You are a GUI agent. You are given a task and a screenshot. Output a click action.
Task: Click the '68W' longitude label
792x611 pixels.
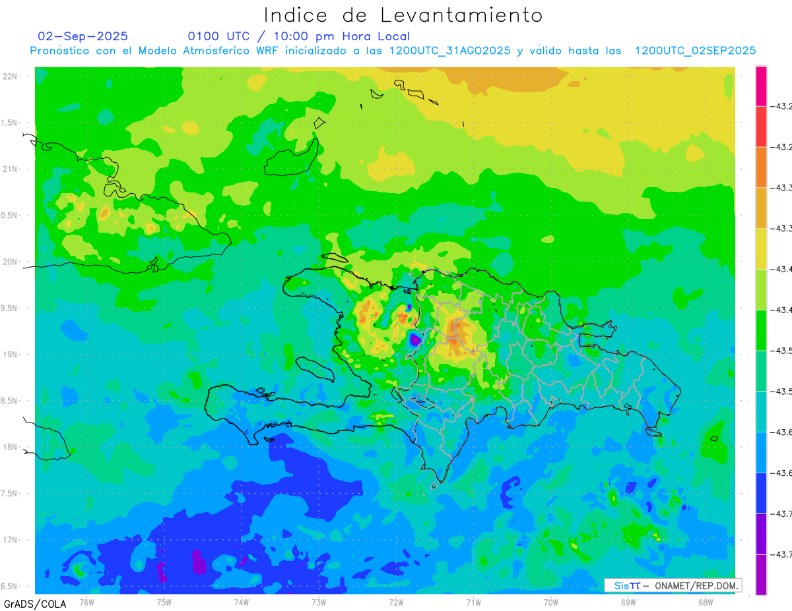click(x=705, y=602)
